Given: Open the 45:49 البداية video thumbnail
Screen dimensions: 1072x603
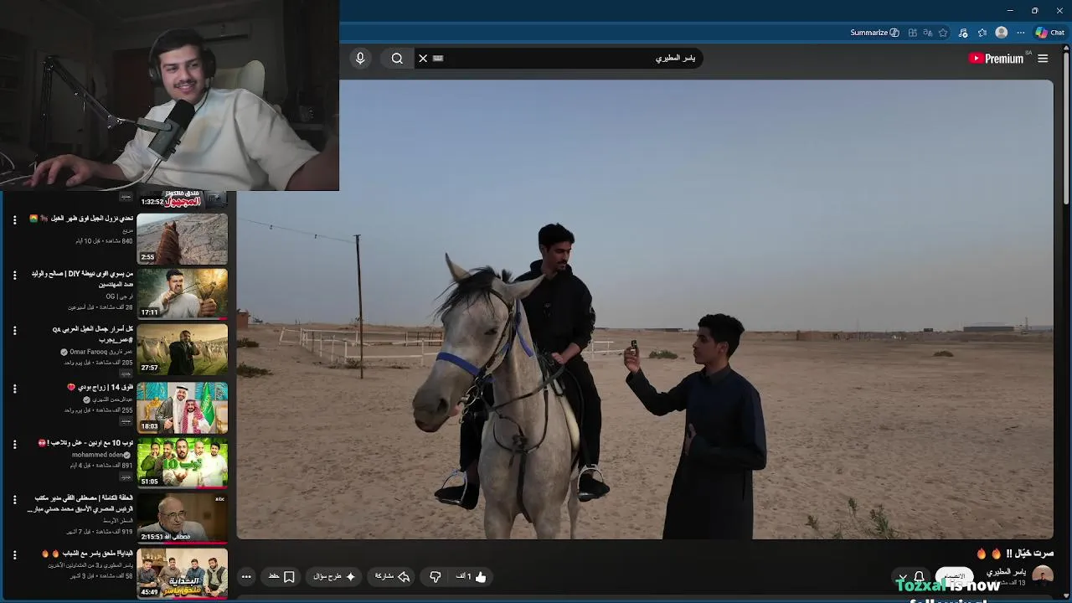Looking at the screenshot, I should [182, 574].
